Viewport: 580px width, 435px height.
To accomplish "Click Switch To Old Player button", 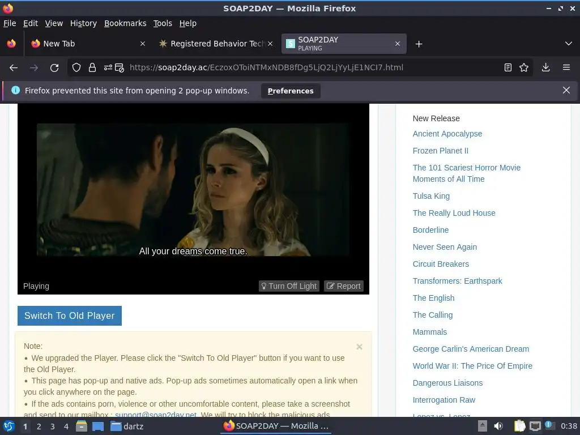I will 70,315.
